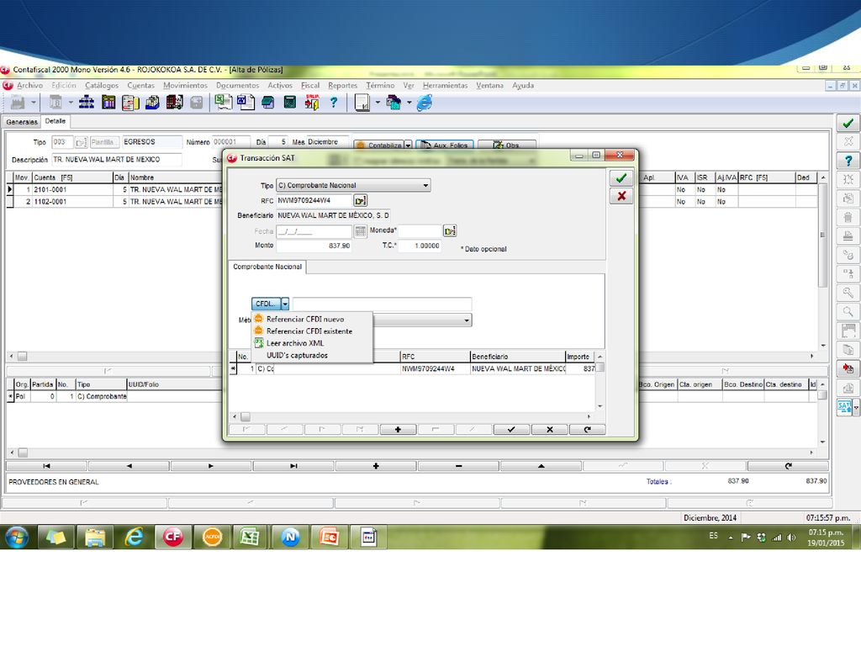Expand the Contabiliza dropdown arrow
861x646 pixels.
click(408, 145)
